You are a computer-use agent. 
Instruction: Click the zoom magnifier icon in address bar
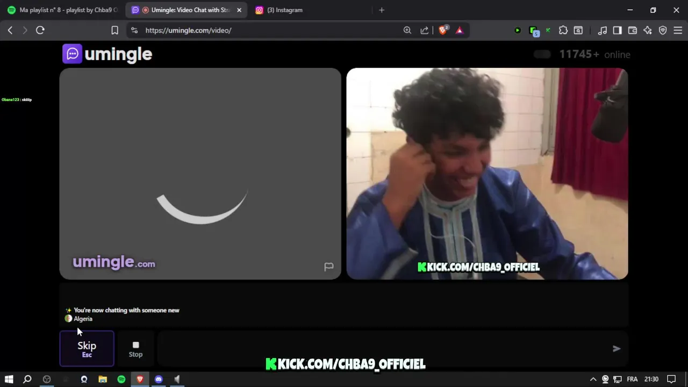tap(407, 31)
